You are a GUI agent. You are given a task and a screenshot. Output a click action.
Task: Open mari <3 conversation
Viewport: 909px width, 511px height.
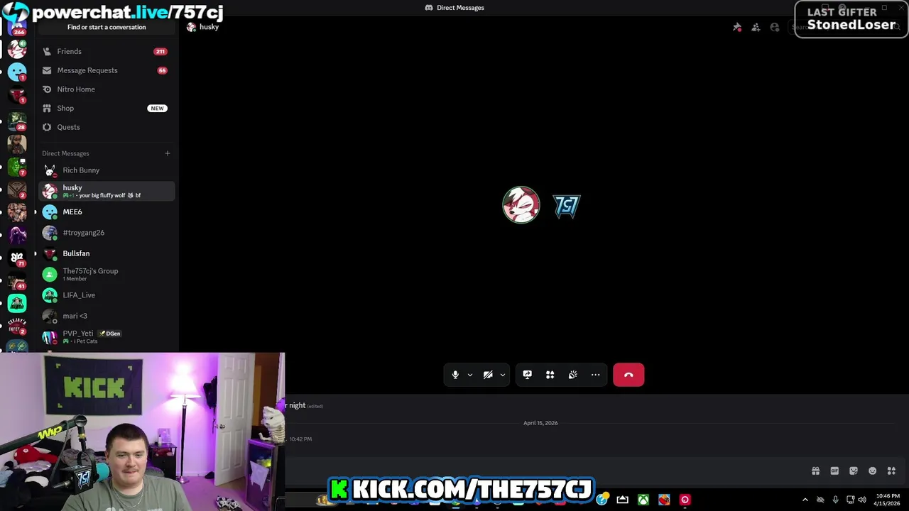[x=105, y=316]
